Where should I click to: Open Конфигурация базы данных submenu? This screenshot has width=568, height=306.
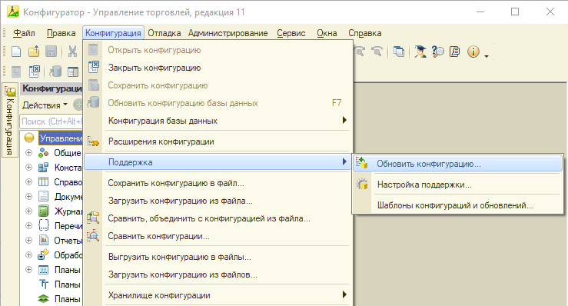[x=218, y=121]
